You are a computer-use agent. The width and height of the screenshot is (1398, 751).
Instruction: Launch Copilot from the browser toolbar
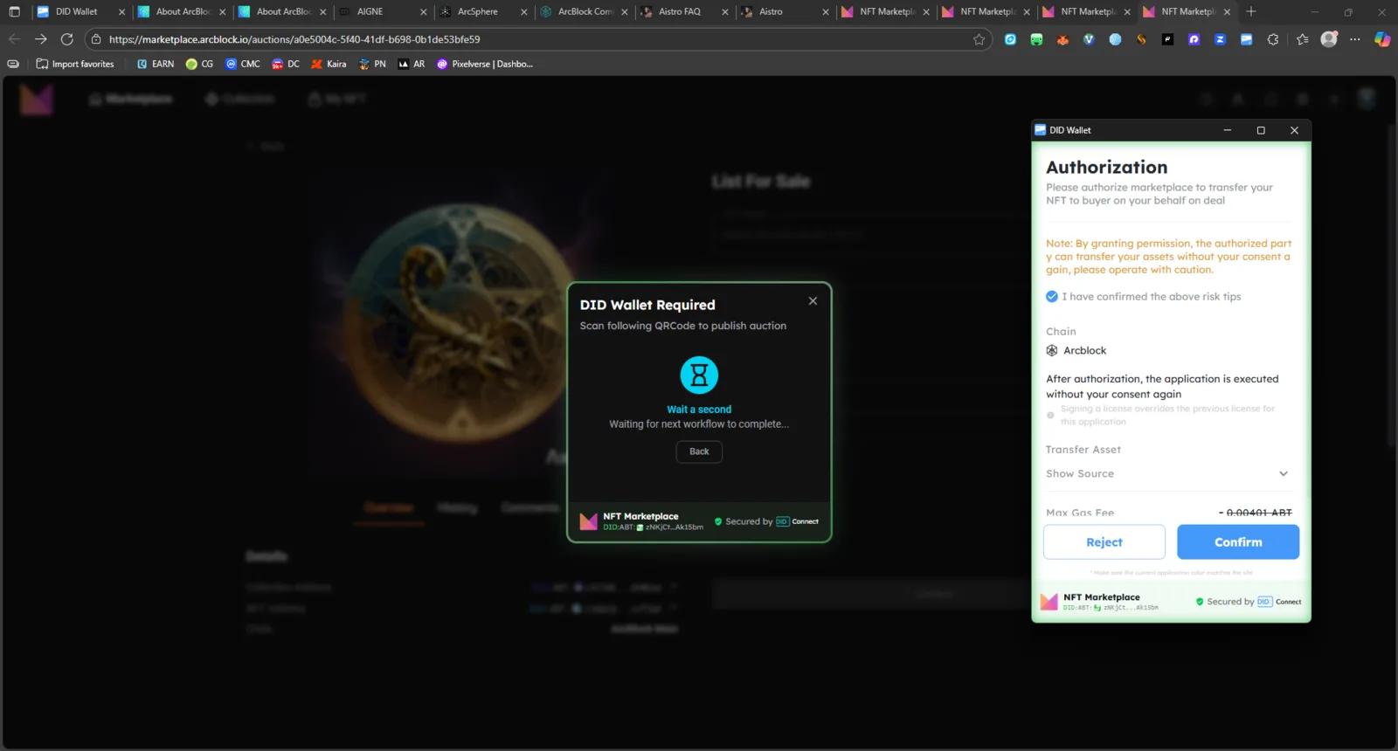[1382, 39]
